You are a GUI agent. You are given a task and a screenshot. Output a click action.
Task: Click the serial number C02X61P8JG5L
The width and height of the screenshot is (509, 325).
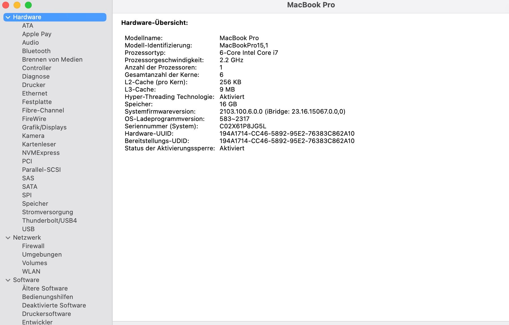tap(243, 126)
